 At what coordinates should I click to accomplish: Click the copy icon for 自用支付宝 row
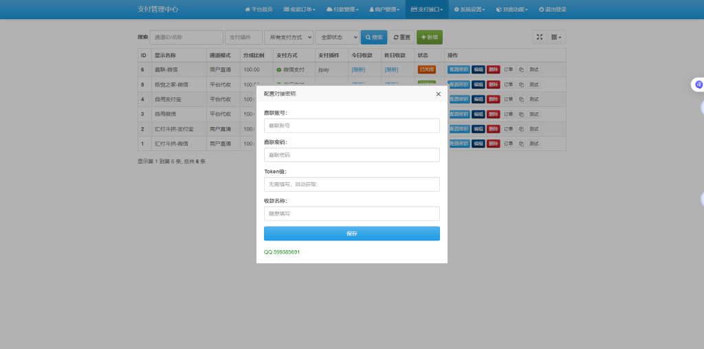tap(521, 99)
